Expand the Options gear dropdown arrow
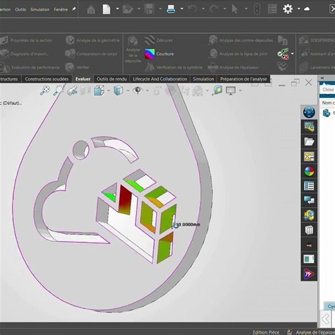The width and height of the screenshot is (335, 335). [x=299, y=9]
